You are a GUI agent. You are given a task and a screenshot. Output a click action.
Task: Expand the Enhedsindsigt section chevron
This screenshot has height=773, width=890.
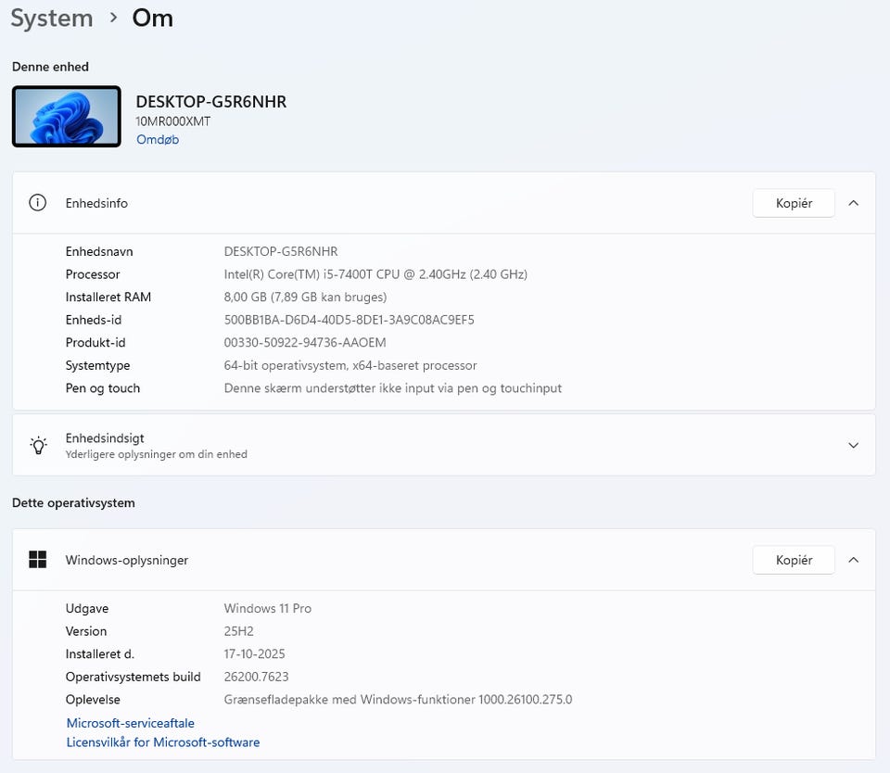(853, 446)
